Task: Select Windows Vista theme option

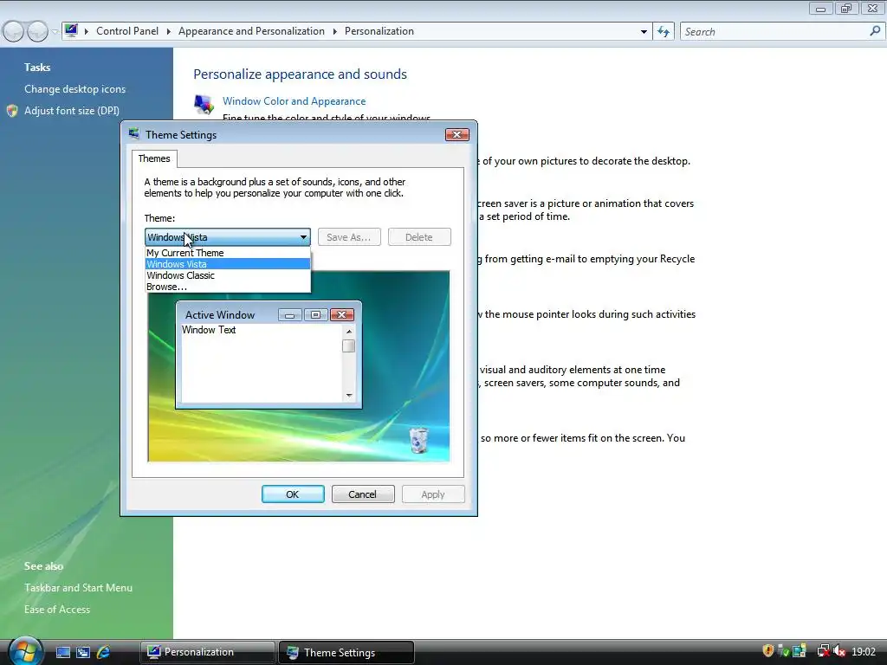Action: (x=228, y=264)
